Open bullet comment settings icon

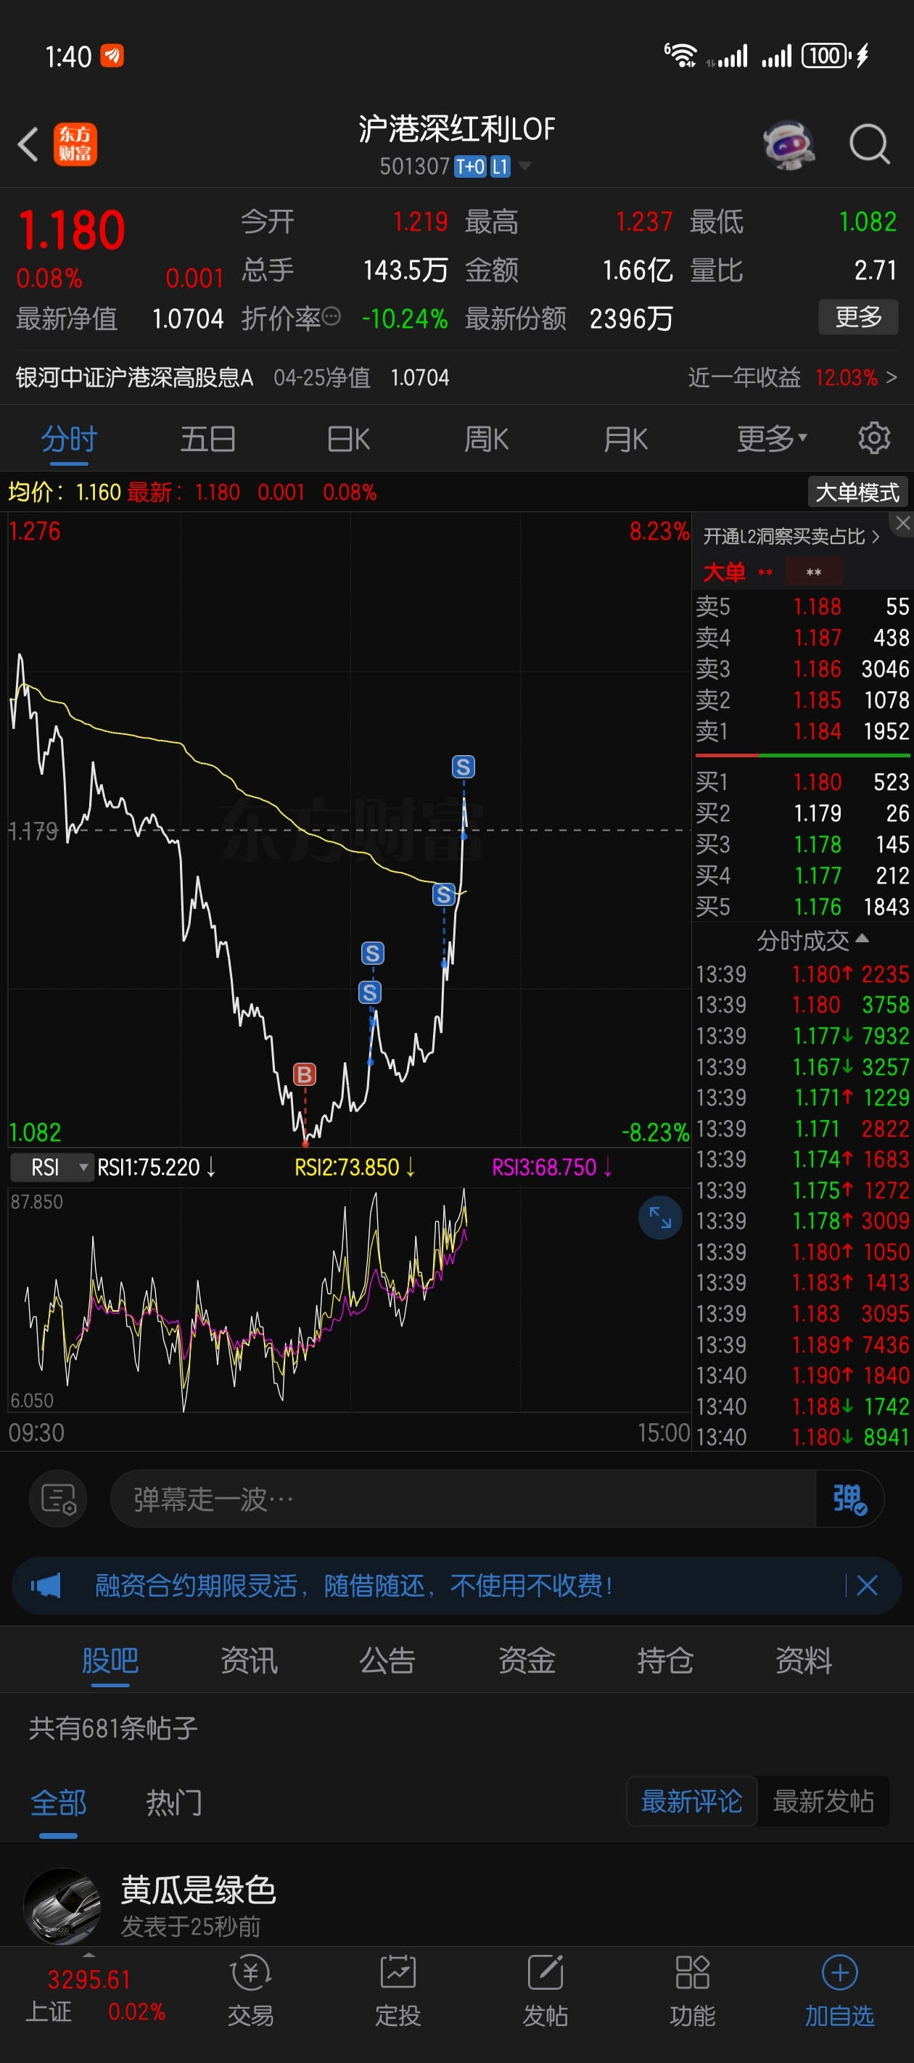pyautogui.click(x=59, y=1499)
